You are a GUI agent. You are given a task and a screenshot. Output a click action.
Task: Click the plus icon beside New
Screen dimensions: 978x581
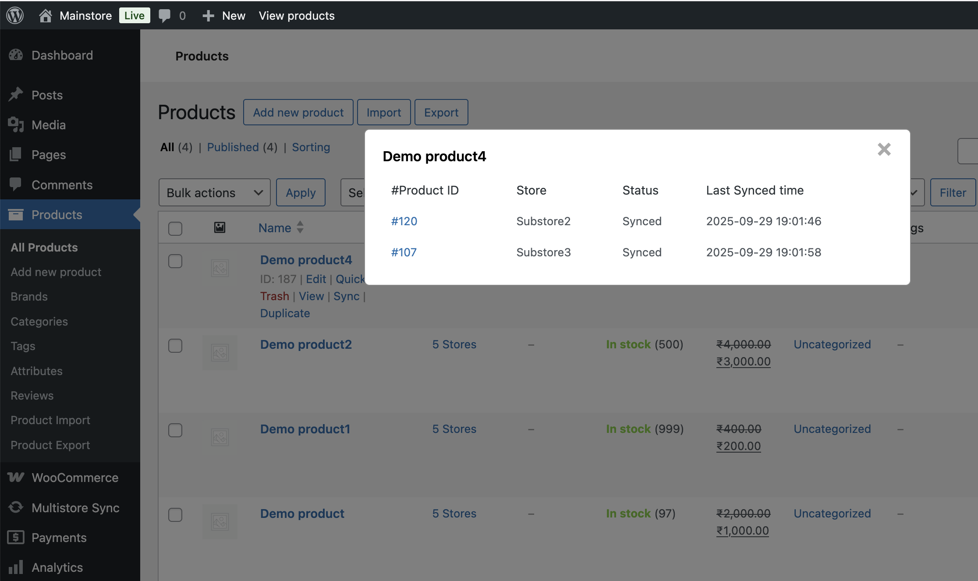click(208, 16)
